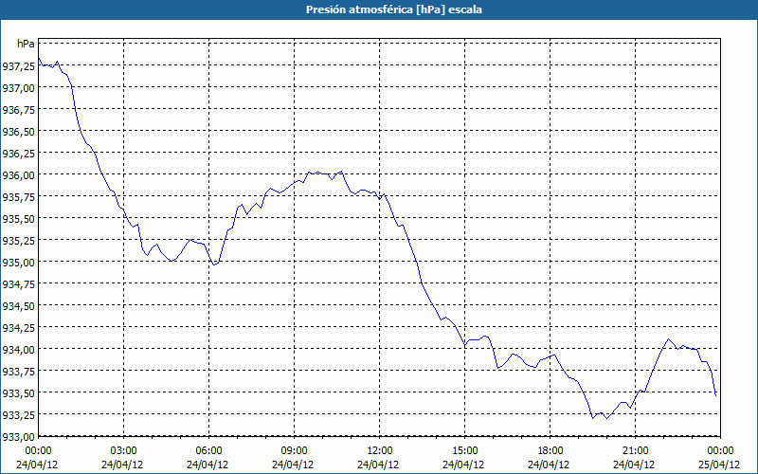This screenshot has width=758, height=474.
Task: Click the 934,50 y-axis label
Action: pyautogui.click(x=19, y=305)
